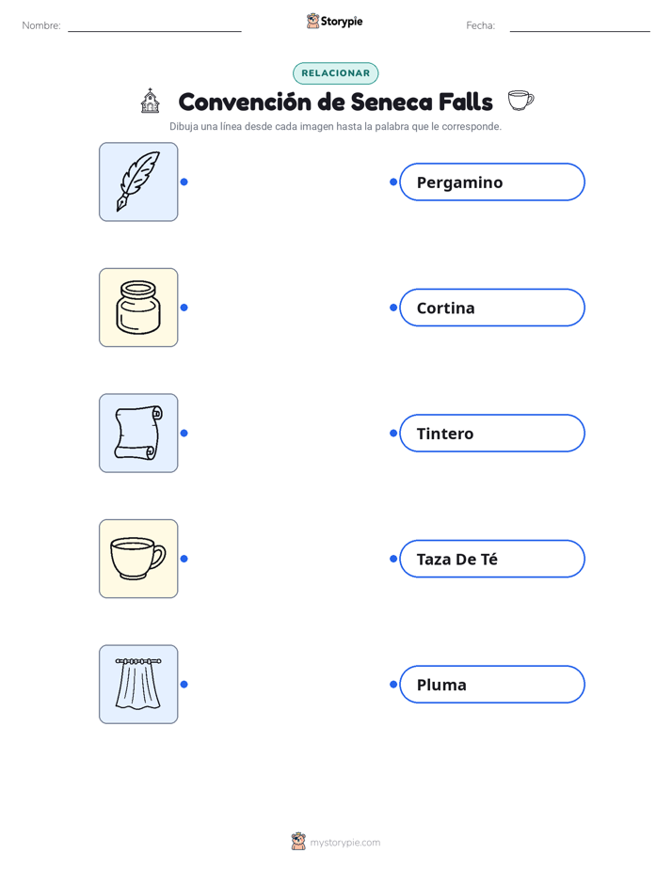
Task: Select the Cortina word box
Action: click(x=492, y=308)
